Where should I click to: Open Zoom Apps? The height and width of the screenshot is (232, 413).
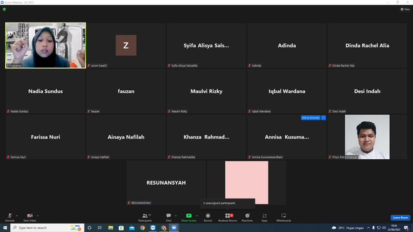point(265,217)
